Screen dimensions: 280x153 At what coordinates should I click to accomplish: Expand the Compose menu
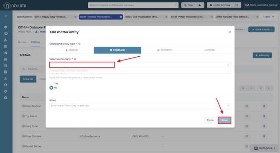(x=265, y=148)
